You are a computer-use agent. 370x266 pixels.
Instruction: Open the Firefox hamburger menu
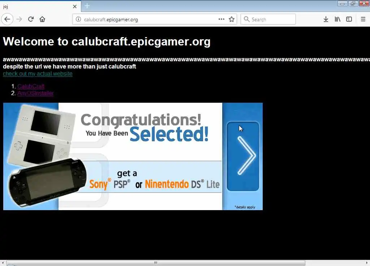[363, 19]
